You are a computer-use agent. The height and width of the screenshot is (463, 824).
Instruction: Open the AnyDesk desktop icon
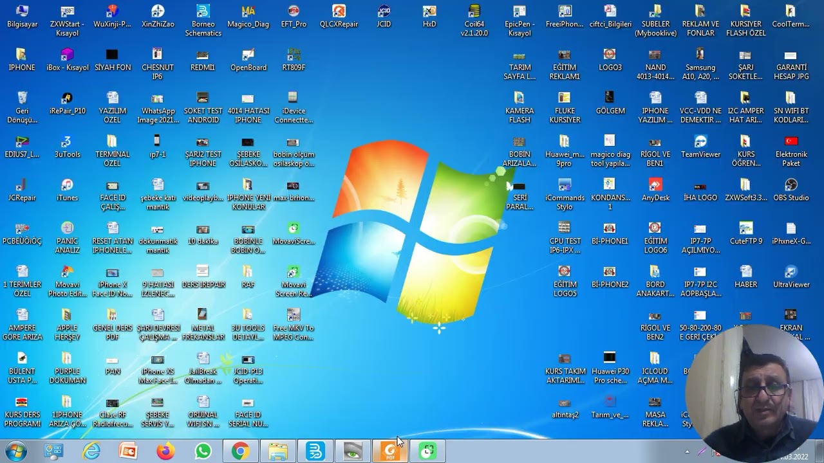click(655, 190)
